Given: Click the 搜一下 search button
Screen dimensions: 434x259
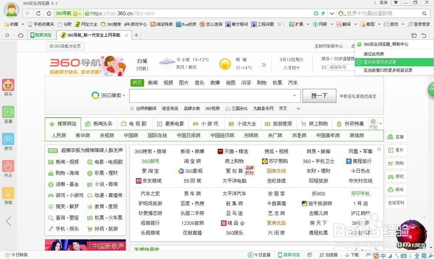Looking at the screenshot, I should point(319,96).
